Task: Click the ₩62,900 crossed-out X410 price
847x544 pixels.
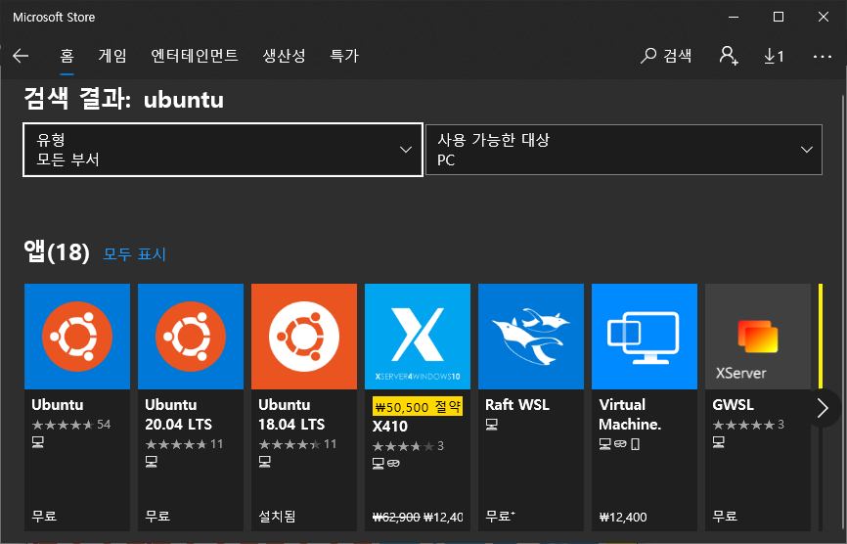Action: 396,517
